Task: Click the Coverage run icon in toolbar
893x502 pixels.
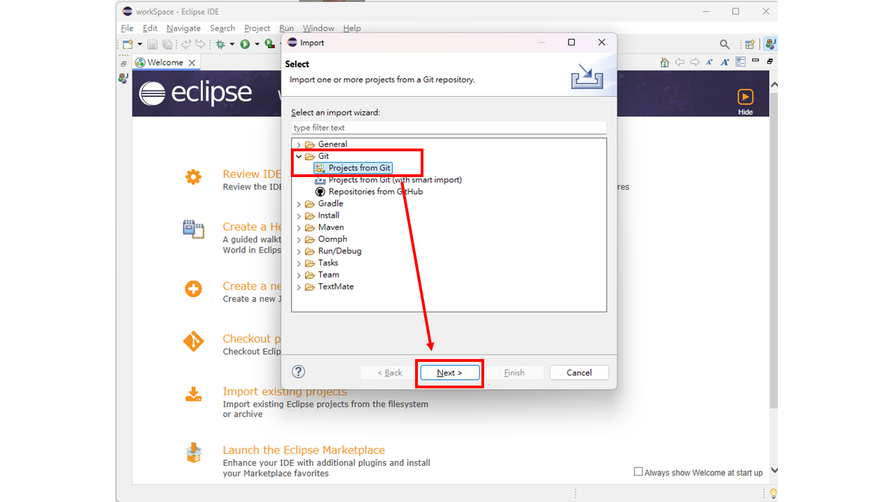Action: pos(269,44)
